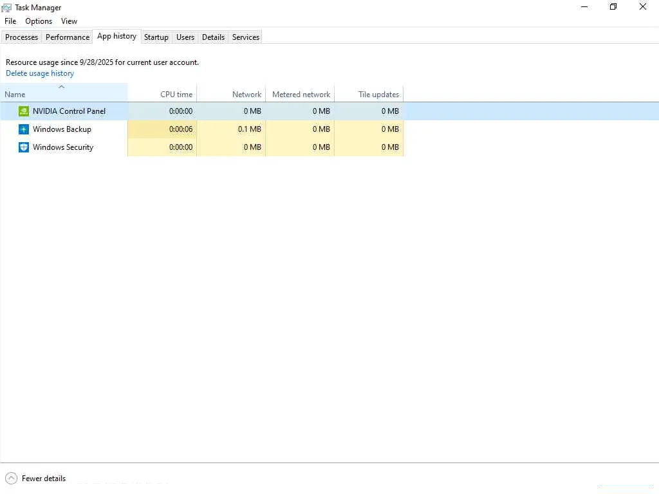The image size is (659, 494).
Task: Click the Task Manager title bar icon
Action: pyautogui.click(x=6, y=8)
